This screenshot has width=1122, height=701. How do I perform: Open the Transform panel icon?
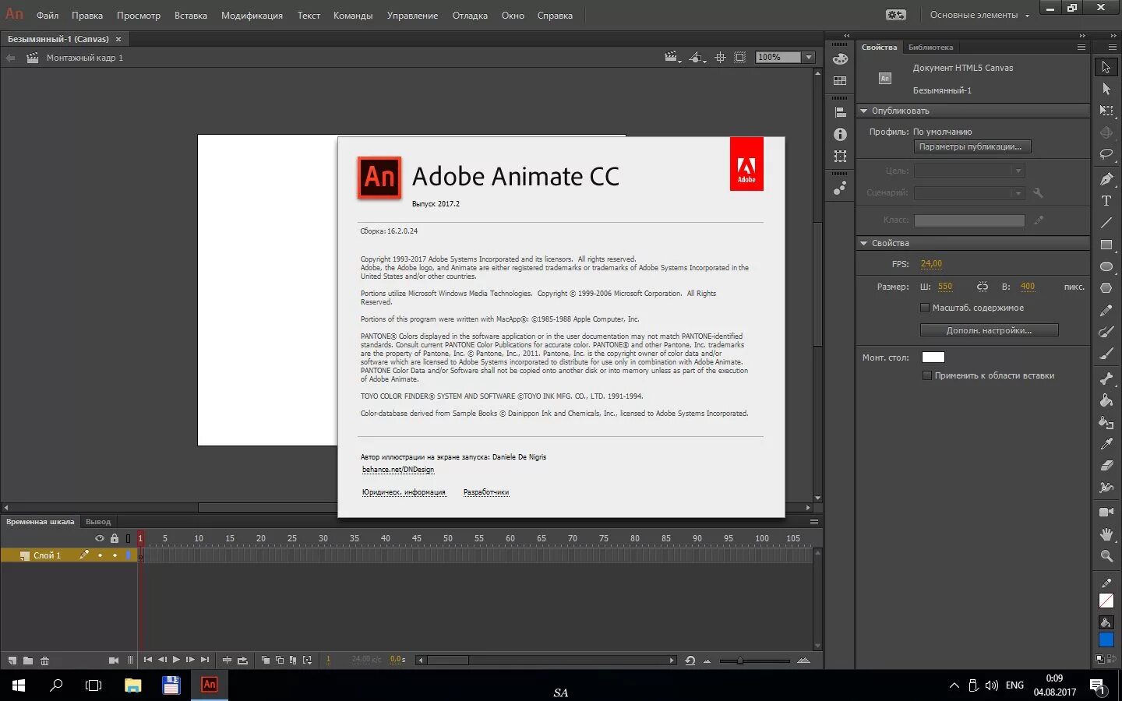click(840, 157)
